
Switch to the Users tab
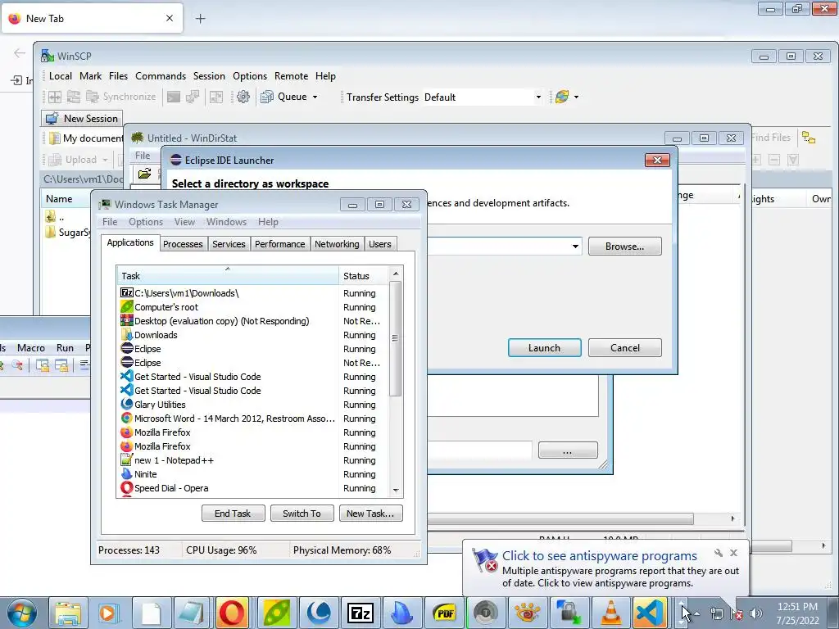[380, 244]
